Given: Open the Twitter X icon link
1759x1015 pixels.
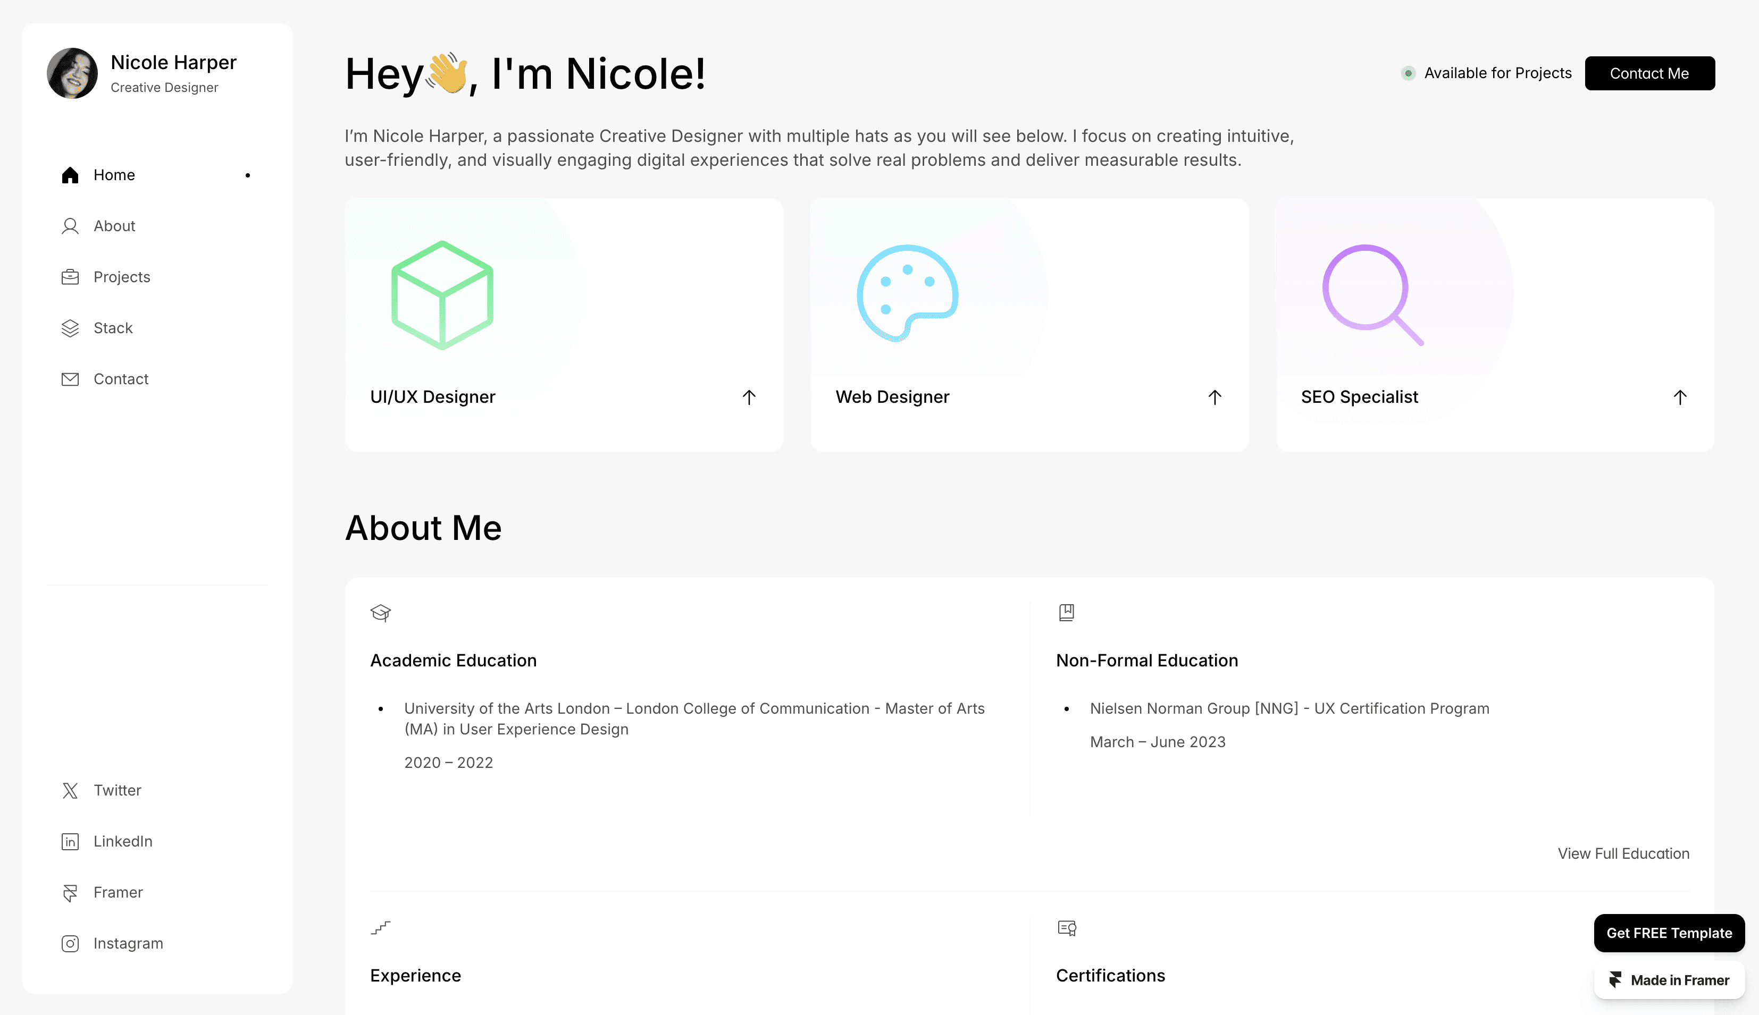Looking at the screenshot, I should pos(70,790).
